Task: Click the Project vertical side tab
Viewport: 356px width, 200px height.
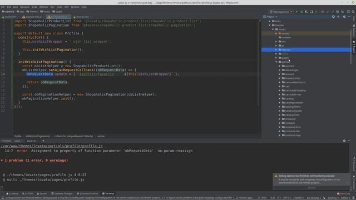Action: point(354,47)
